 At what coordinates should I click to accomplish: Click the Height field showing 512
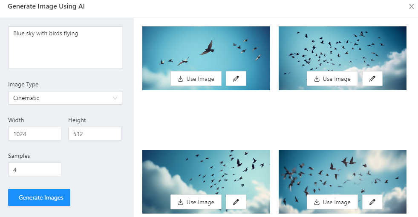point(95,134)
